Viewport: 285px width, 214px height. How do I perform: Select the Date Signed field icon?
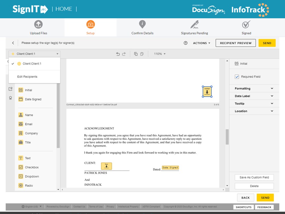pyautogui.click(x=21, y=99)
